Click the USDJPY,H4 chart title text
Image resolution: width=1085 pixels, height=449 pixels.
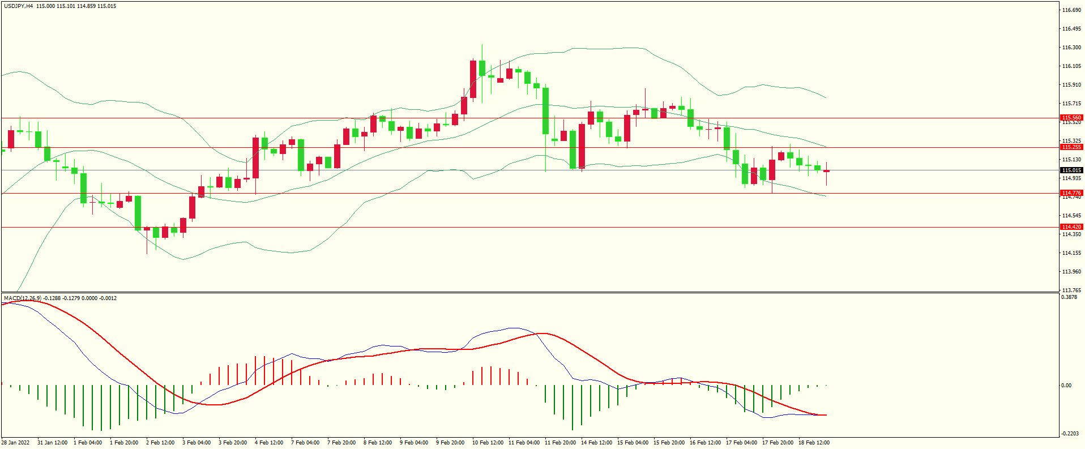pyautogui.click(x=19, y=6)
